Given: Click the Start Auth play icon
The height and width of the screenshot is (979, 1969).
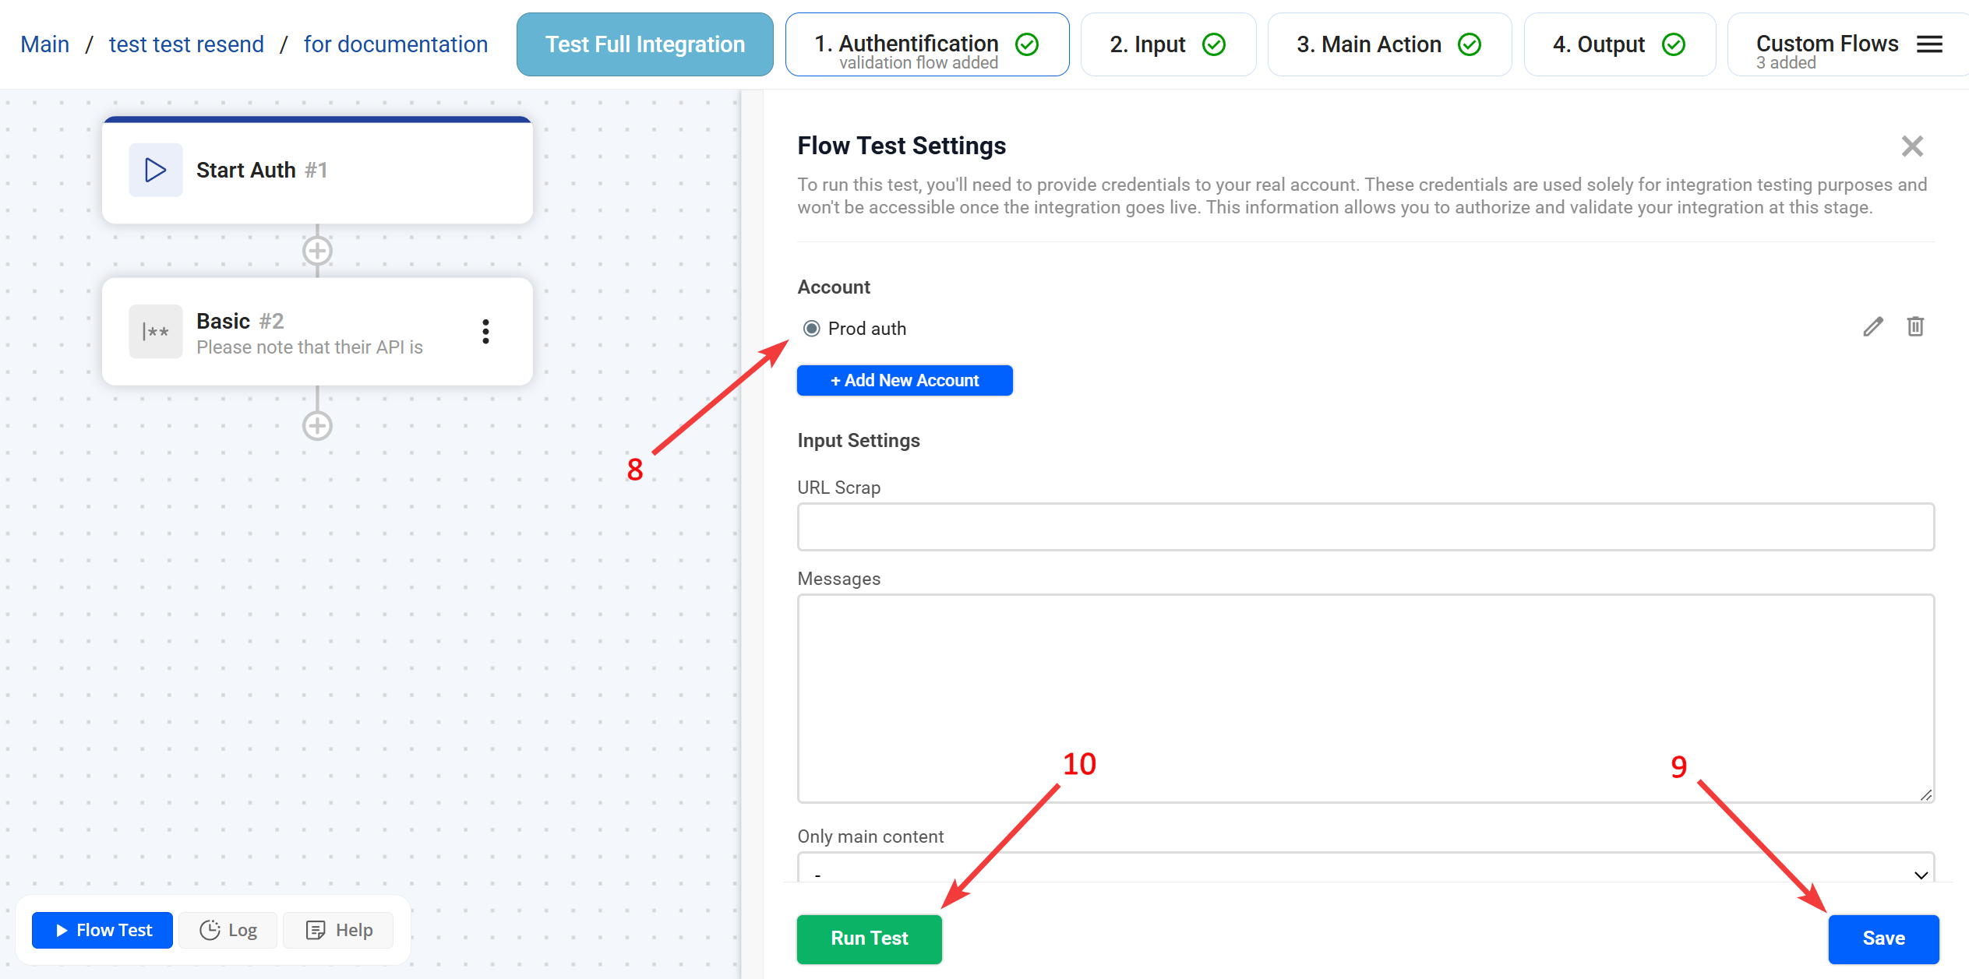Looking at the screenshot, I should point(155,170).
